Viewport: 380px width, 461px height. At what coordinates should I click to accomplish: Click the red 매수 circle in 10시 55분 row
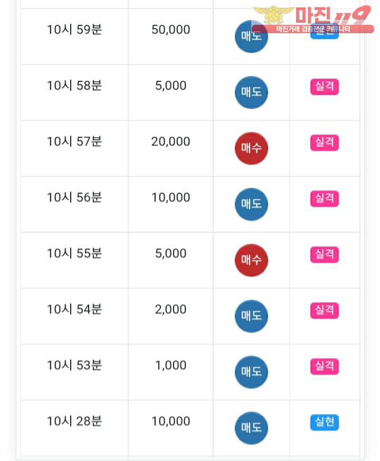[x=251, y=260]
